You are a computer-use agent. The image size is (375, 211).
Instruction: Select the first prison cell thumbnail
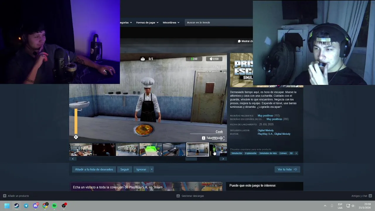tap(81, 149)
